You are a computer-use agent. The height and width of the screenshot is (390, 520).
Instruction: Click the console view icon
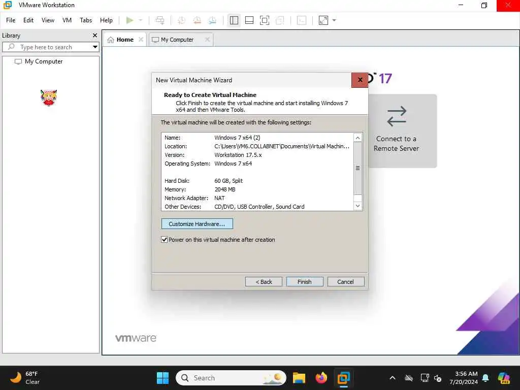point(302,20)
